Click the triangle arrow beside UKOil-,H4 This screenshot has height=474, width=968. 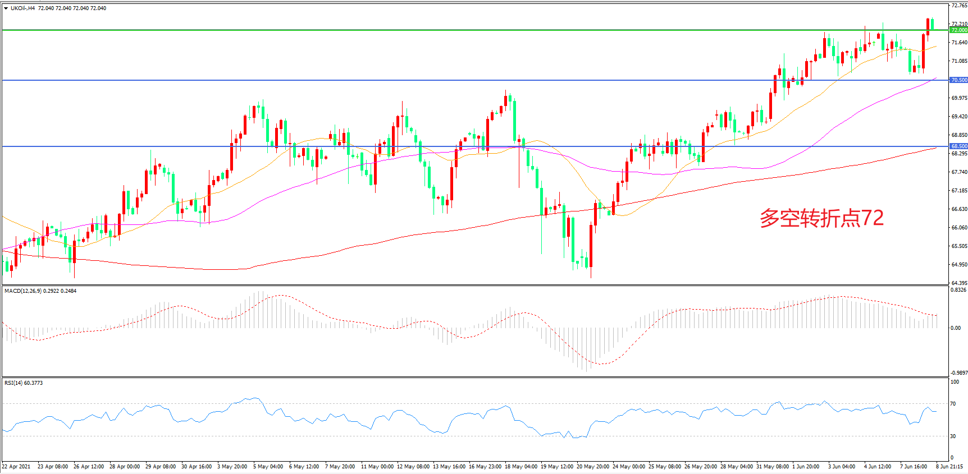pos(6,8)
